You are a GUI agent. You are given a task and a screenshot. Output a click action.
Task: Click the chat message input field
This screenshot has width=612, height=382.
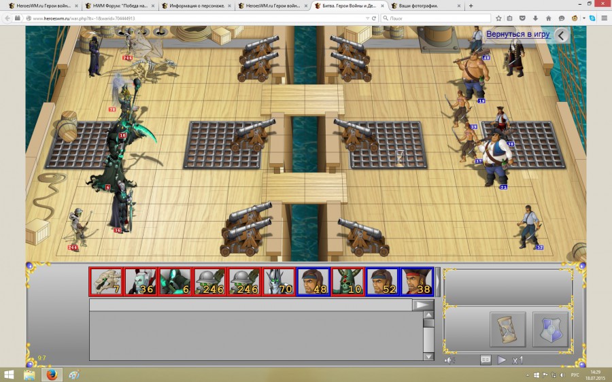250,305
